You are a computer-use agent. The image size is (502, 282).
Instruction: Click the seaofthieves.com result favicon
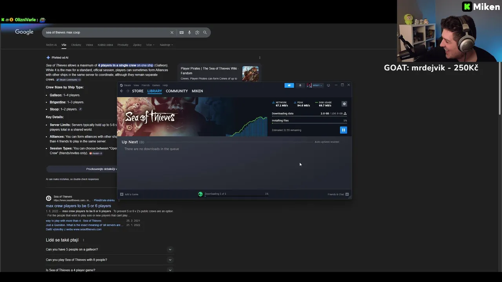click(49, 198)
